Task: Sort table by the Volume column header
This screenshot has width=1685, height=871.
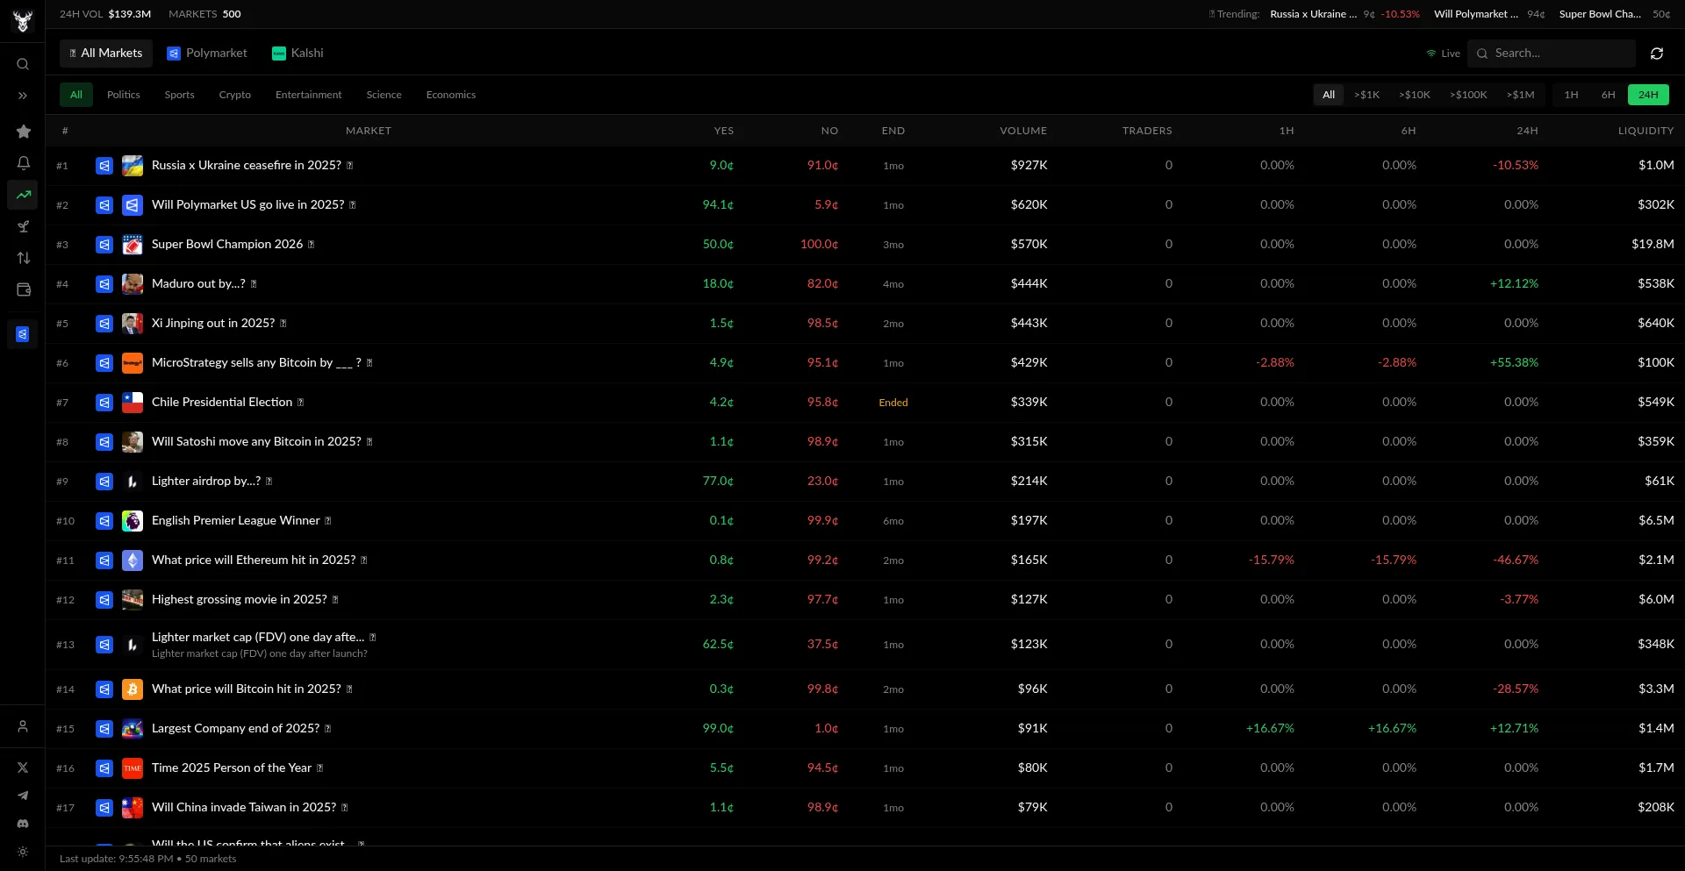Action: tap(1022, 131)
